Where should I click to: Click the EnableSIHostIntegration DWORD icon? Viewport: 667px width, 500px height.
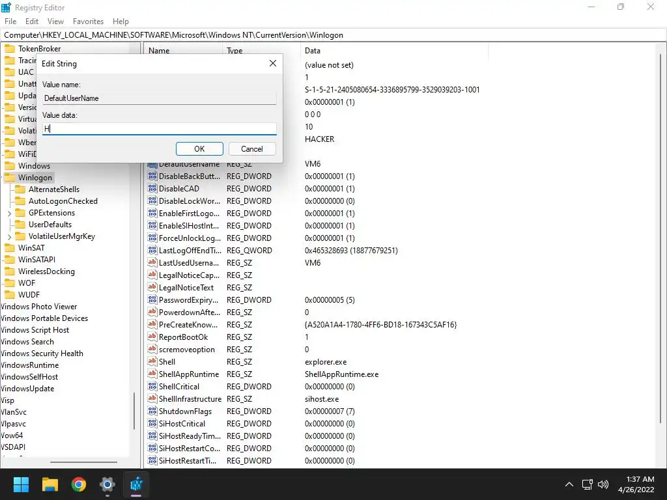pos(152,225)
